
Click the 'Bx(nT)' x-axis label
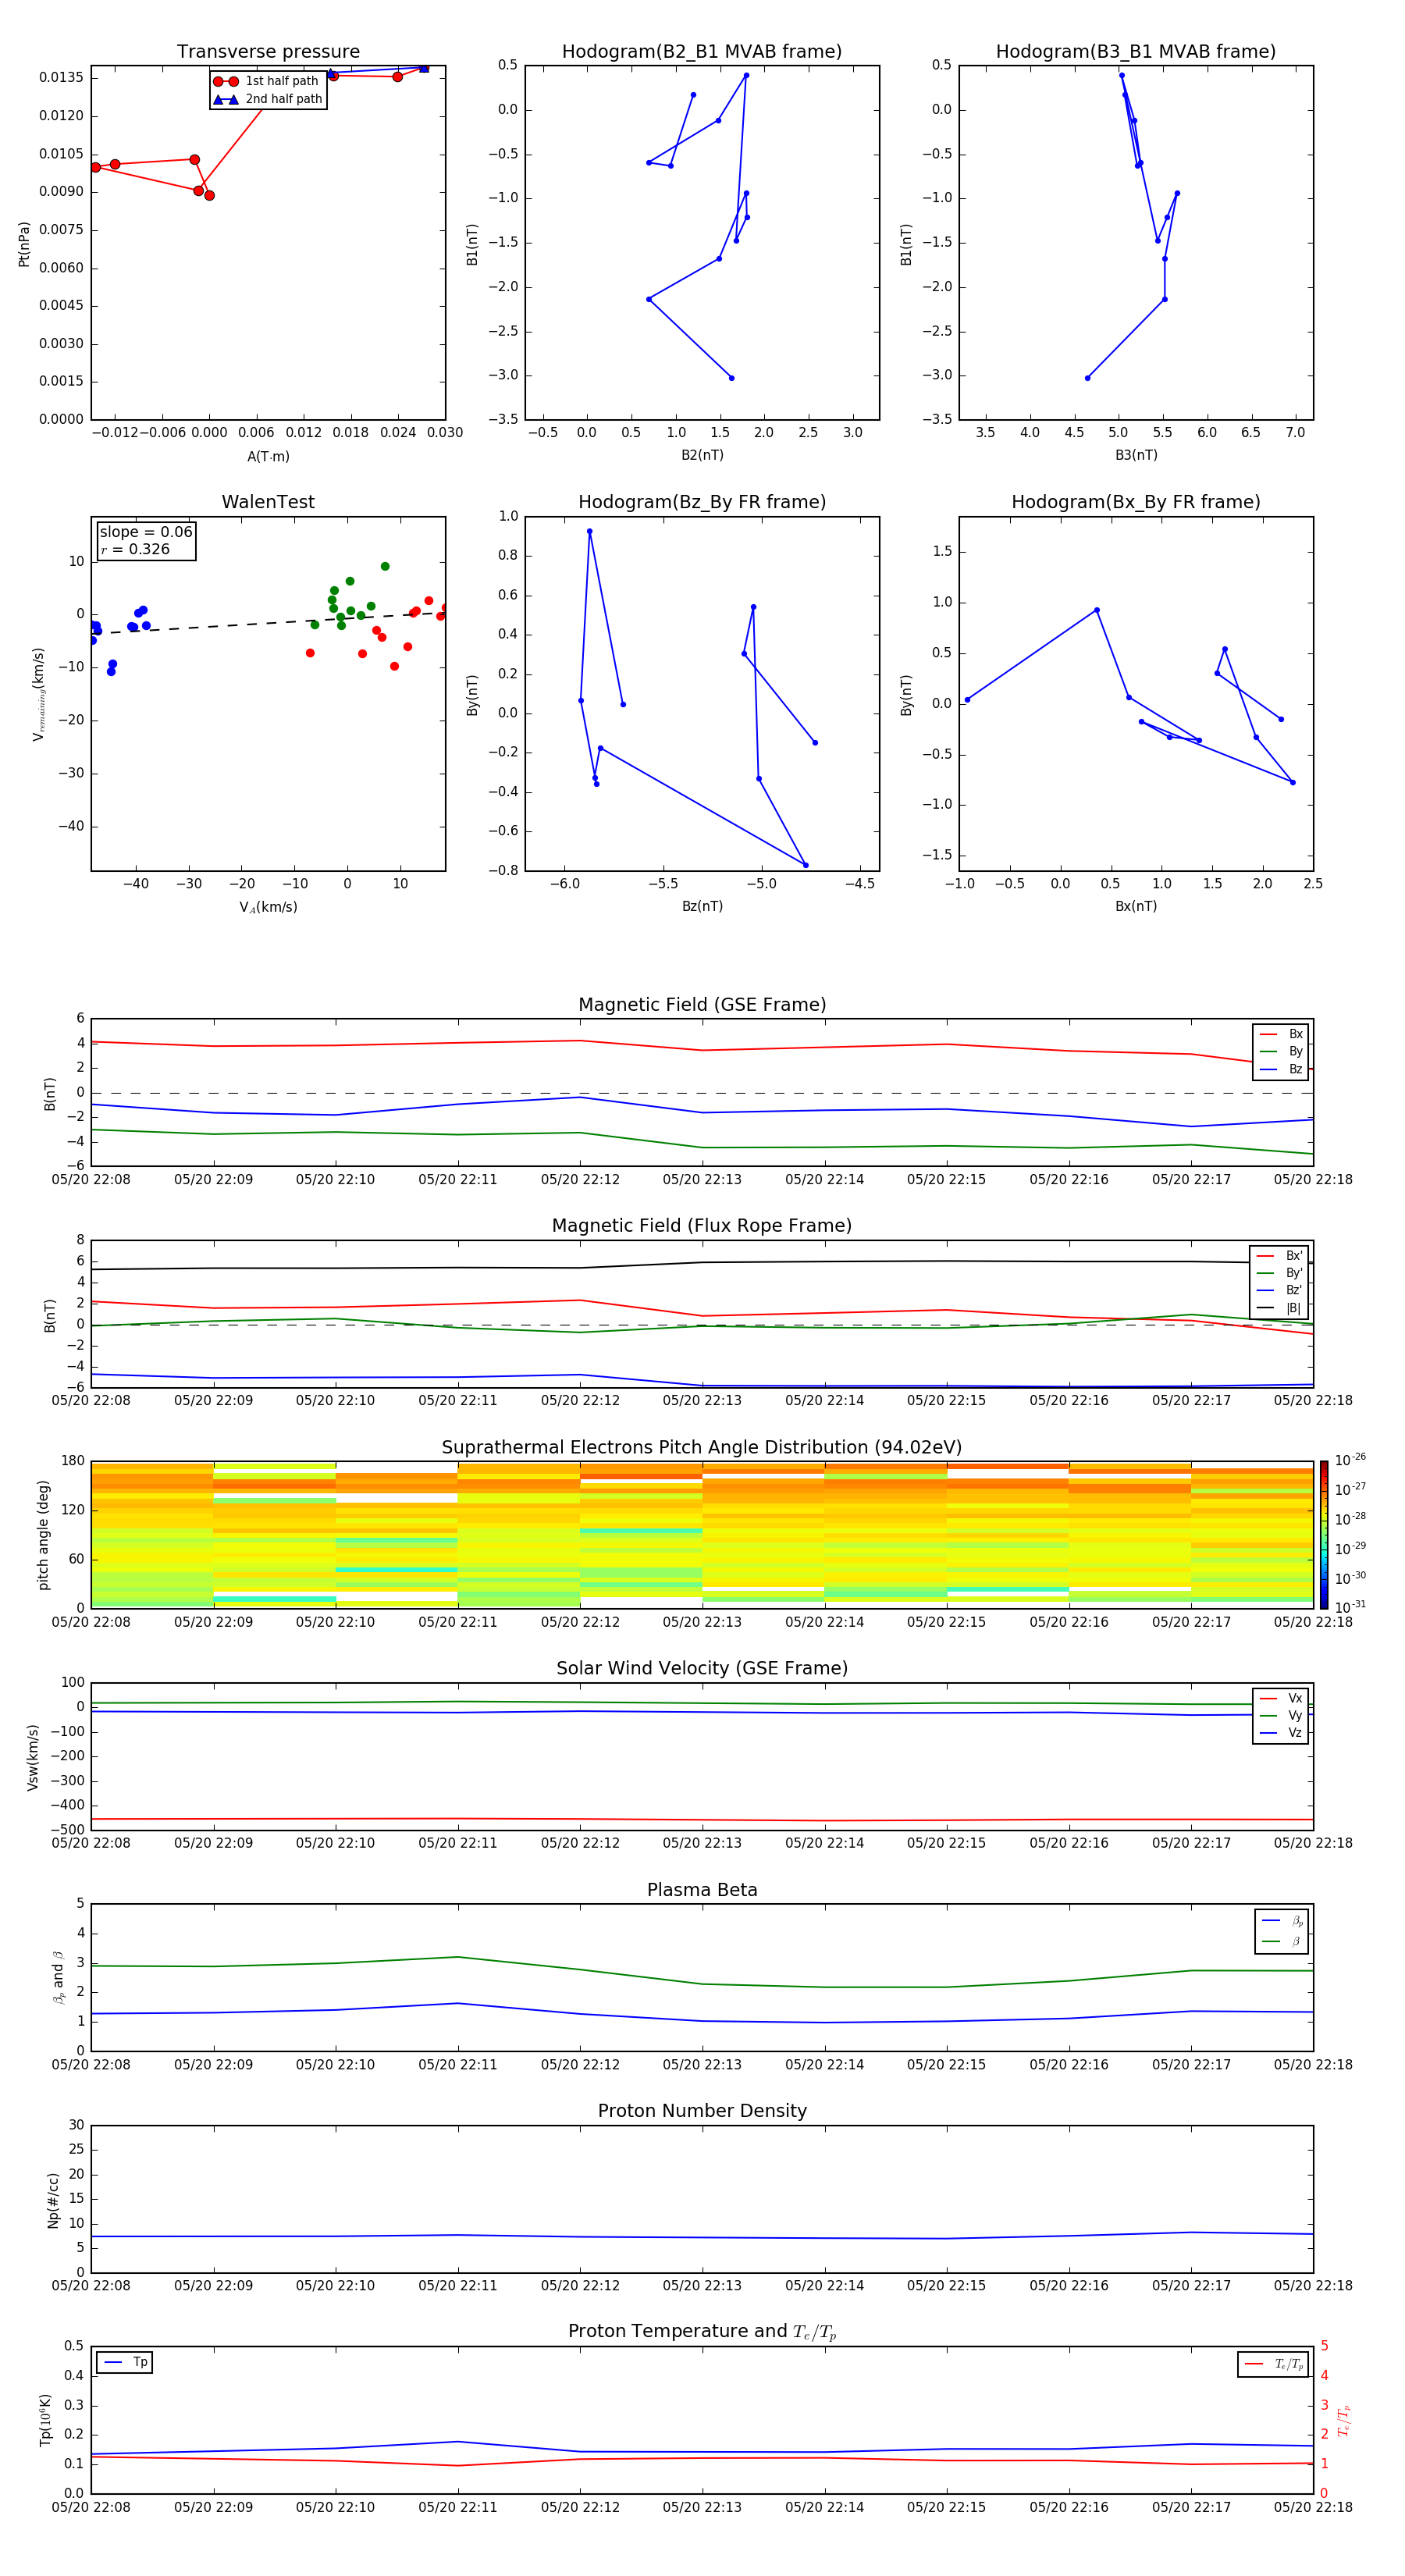point(1136,906)
